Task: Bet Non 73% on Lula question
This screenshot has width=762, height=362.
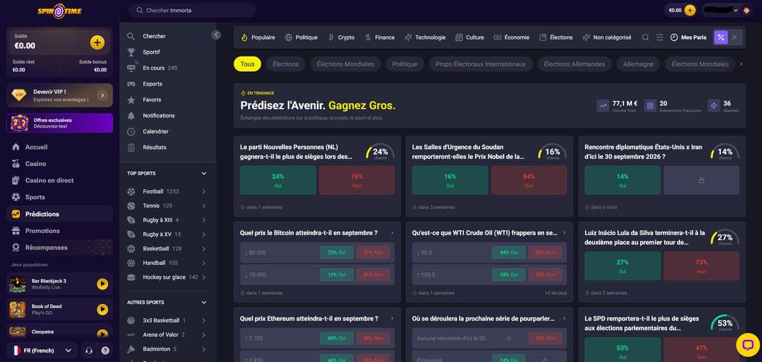Action: (701, 266)
